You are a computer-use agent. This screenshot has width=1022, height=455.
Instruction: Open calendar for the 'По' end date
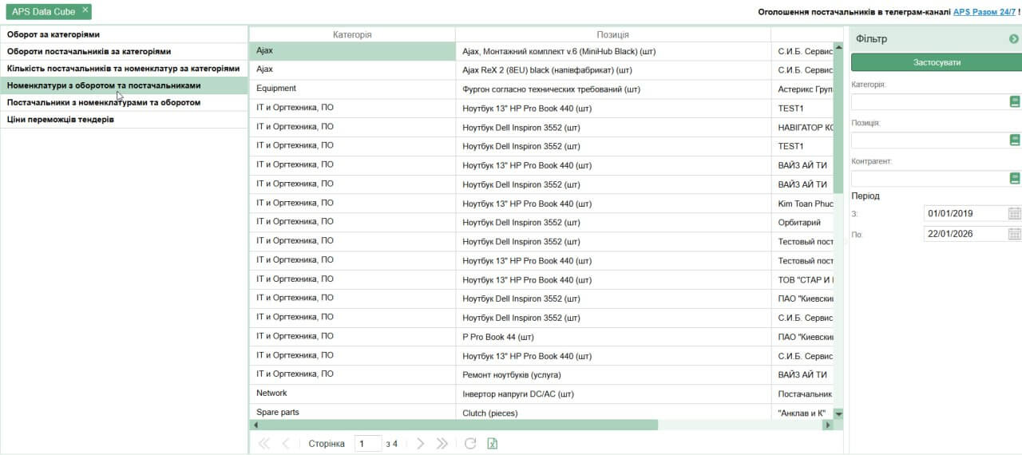coord(1014,234)
